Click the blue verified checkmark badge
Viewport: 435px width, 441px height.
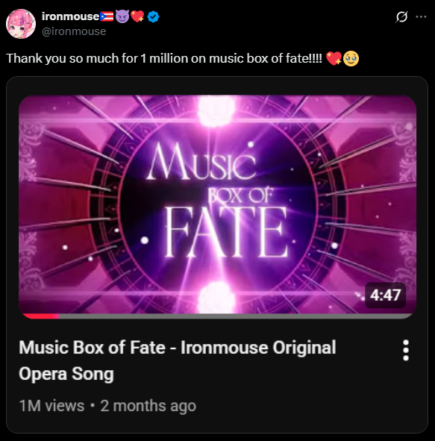[153, 17]
